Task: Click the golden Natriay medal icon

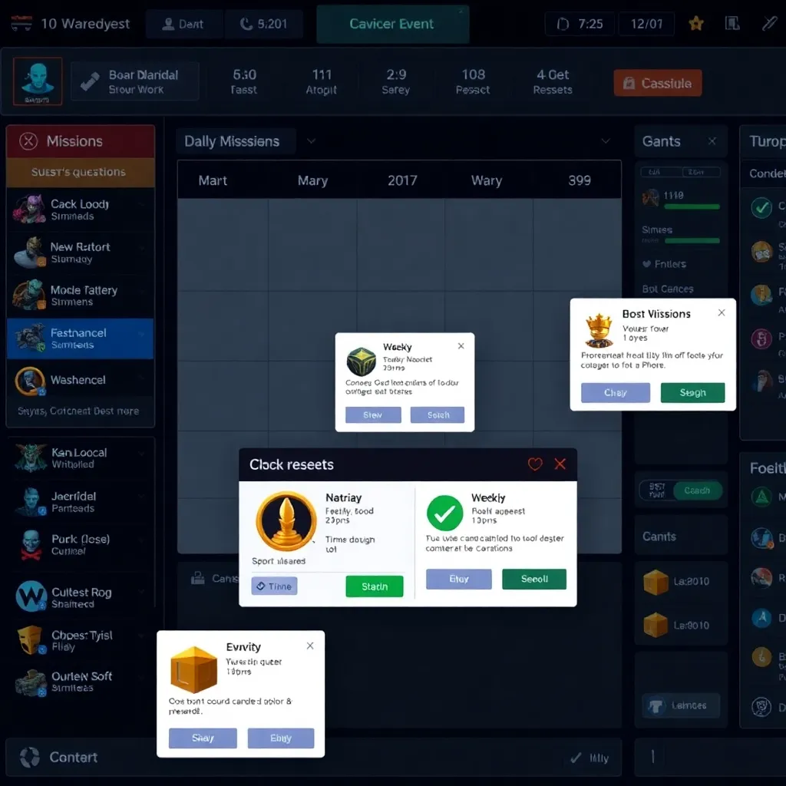Action: coord(286,522)
